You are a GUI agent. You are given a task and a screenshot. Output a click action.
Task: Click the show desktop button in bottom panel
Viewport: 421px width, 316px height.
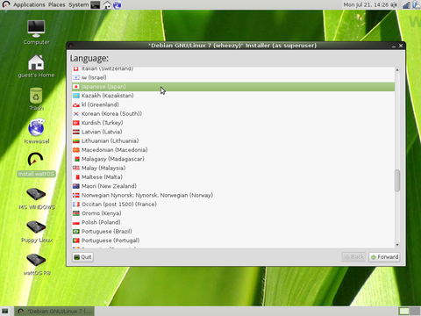[5, 311]
